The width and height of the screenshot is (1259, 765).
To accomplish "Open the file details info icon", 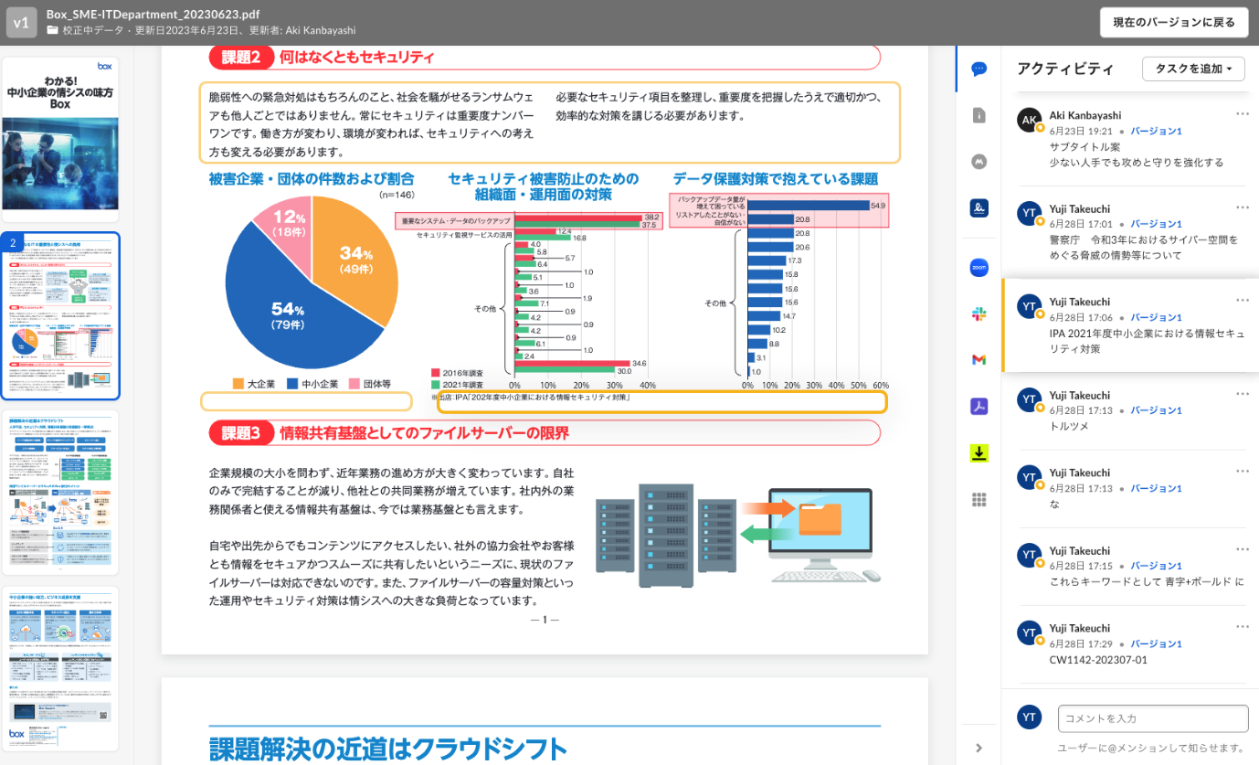I will (x=979, y=115).
